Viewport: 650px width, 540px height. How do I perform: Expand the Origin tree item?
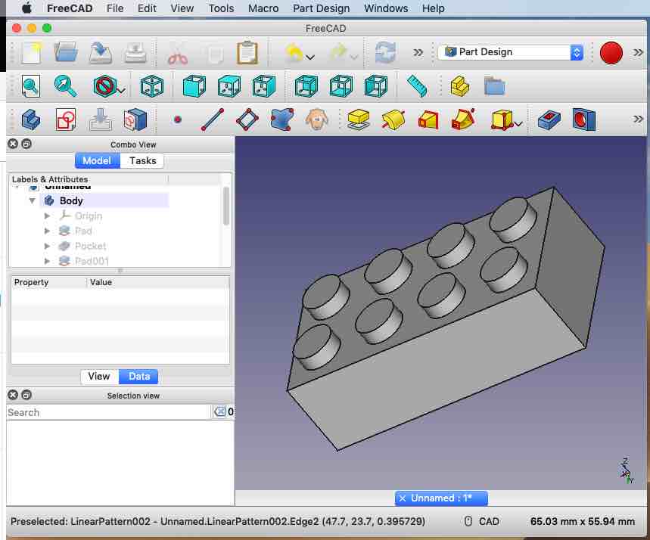click(x=47, y=216)
